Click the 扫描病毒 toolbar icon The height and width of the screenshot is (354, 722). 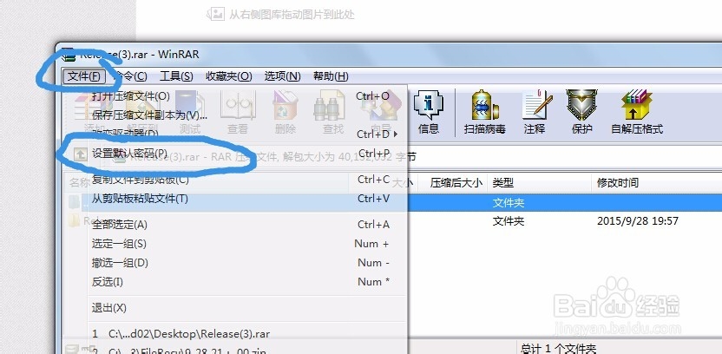click(485, 112)
